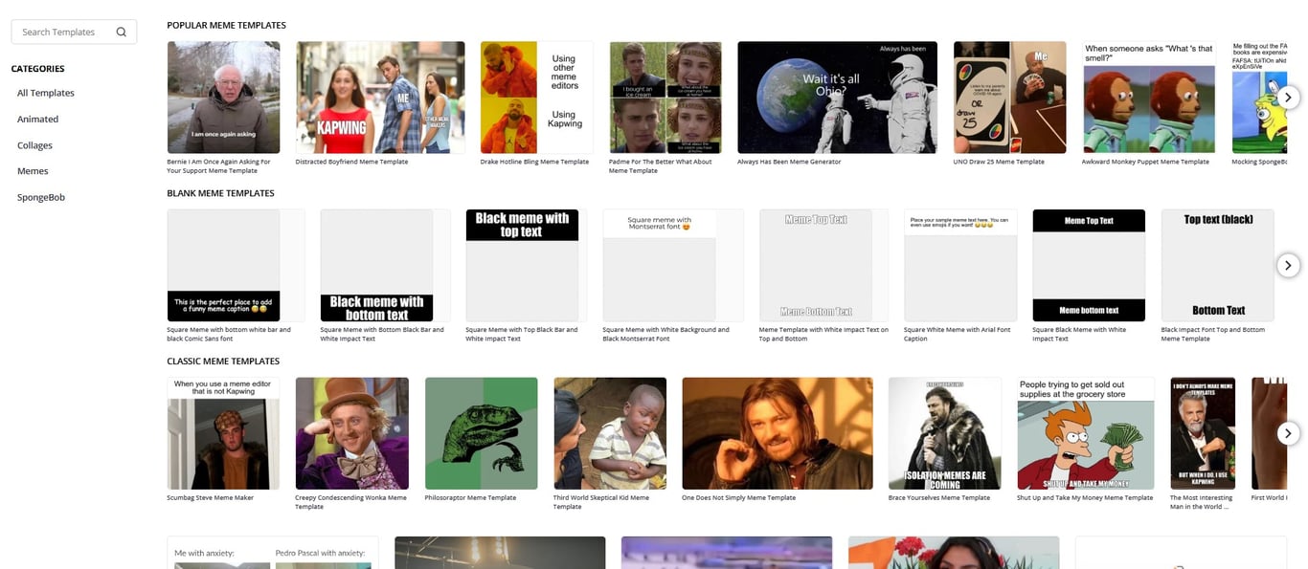Click the Philosoraptor Meme Template link

coord(470,498)
